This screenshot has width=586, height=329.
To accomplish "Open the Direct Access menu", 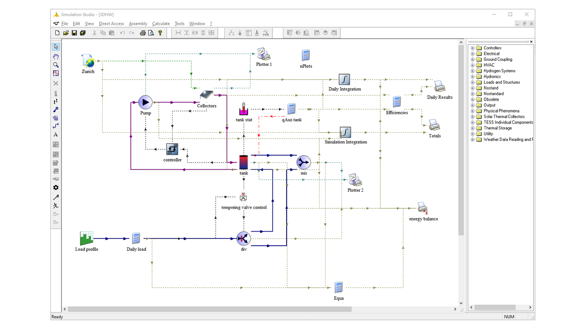I will pos(111,24).
